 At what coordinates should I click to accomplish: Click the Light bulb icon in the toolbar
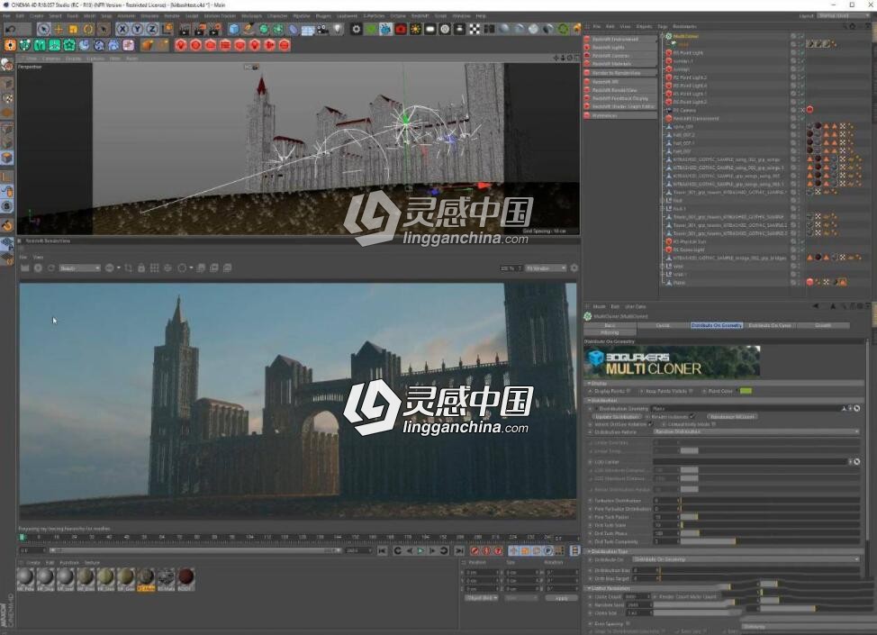[338, 29]
